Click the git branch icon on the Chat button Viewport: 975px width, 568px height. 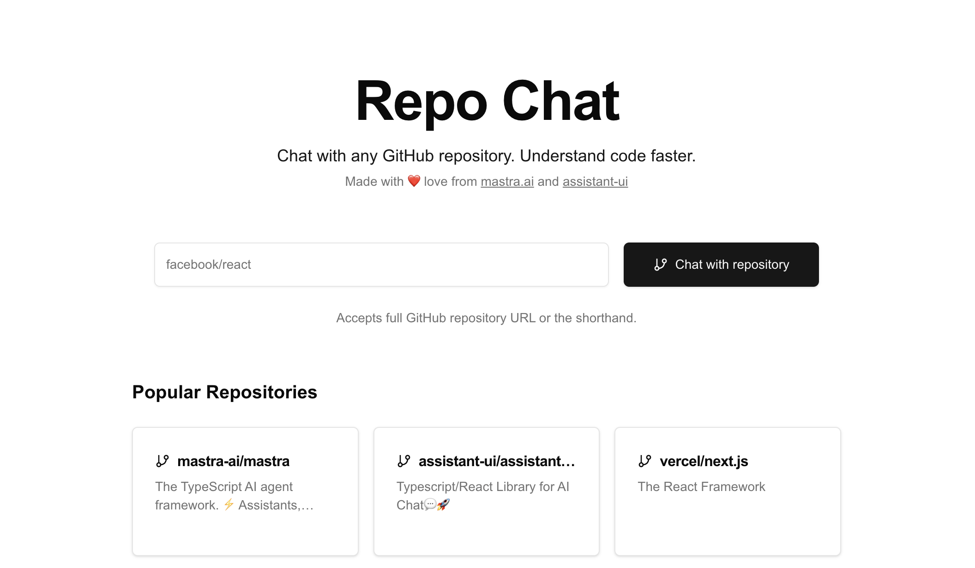(661, 265)
